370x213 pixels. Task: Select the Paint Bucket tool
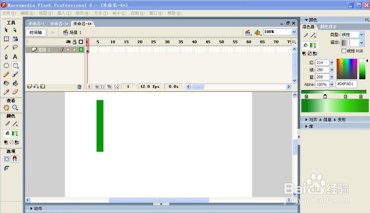pos(15,83)
